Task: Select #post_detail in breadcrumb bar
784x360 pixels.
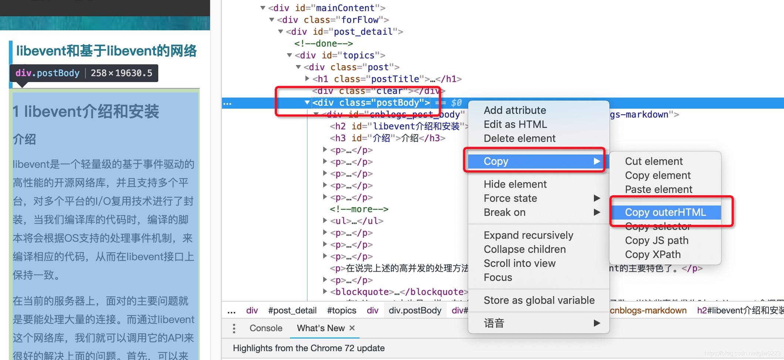Action: coord(292,310)
